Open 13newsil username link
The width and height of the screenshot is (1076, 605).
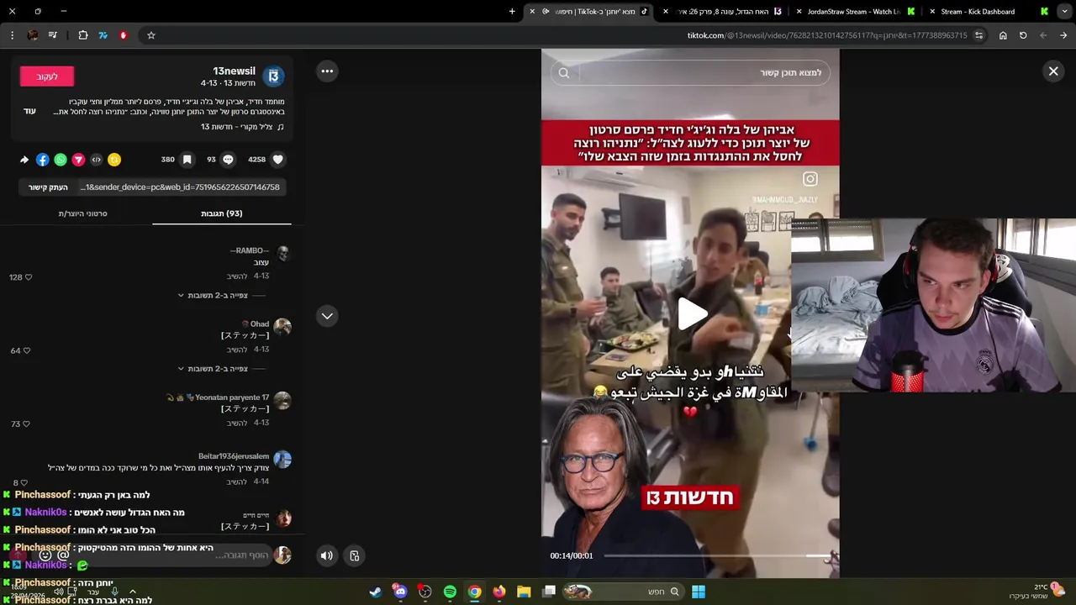point(235,71)
